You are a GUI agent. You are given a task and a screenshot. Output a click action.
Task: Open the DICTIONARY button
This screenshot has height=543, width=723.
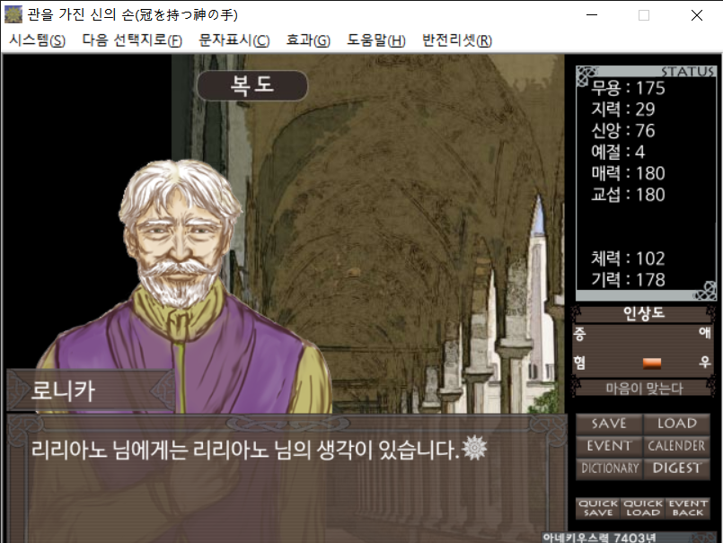(x=609, y=469)
